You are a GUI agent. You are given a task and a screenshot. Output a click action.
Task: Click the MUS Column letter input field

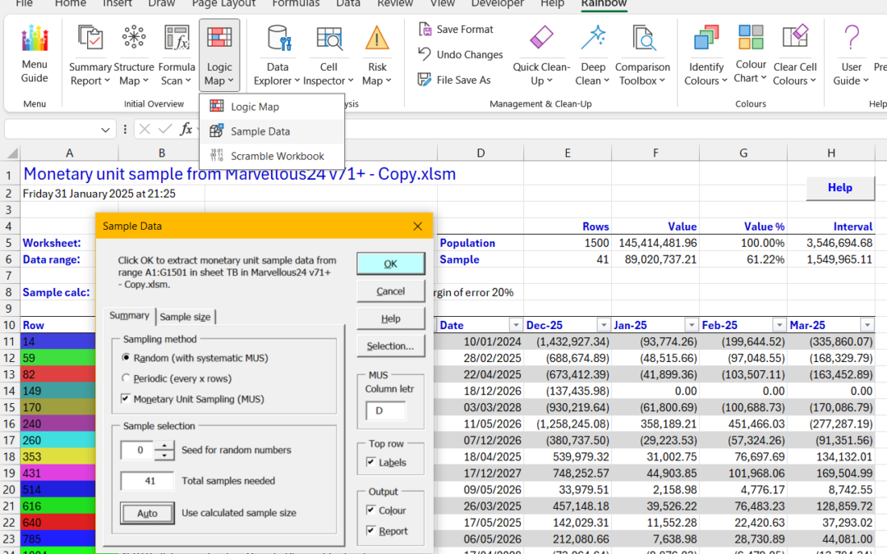point(385,410)
